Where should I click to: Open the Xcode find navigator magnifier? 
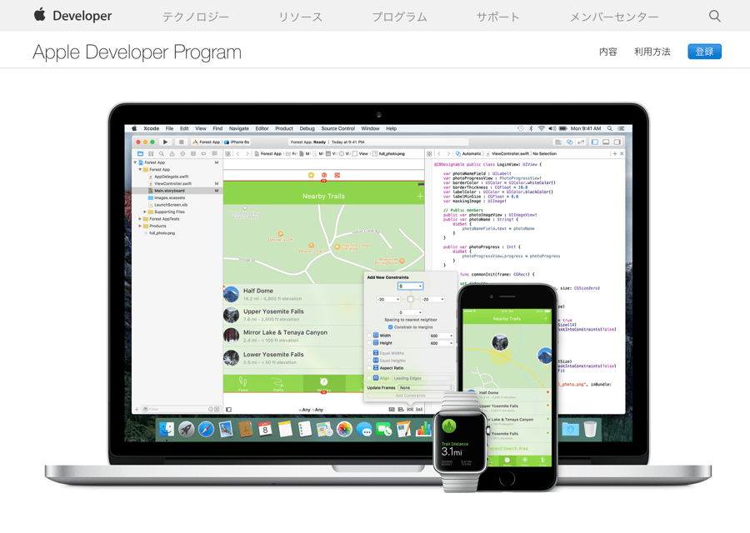161,154
